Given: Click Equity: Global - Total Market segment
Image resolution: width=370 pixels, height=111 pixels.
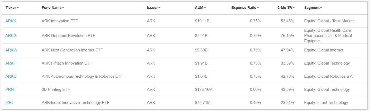Looking at the screenshot, I should click(329, 21).
